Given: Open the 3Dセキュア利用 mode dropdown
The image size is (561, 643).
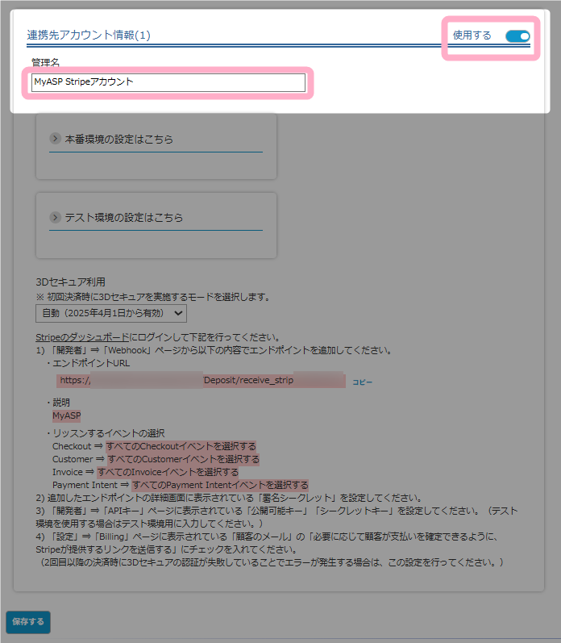Looking at the screenshot, I should [111, 313].
